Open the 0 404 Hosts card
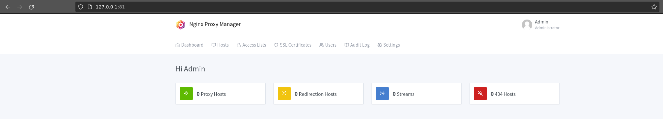This screenshot has width=663, height=119. (x=515, y=94)
